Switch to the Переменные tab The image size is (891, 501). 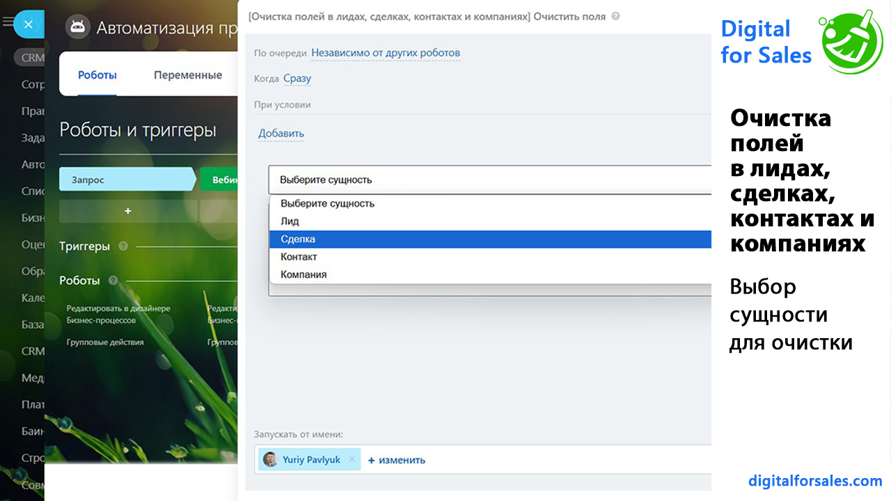[x=188, y=75]
